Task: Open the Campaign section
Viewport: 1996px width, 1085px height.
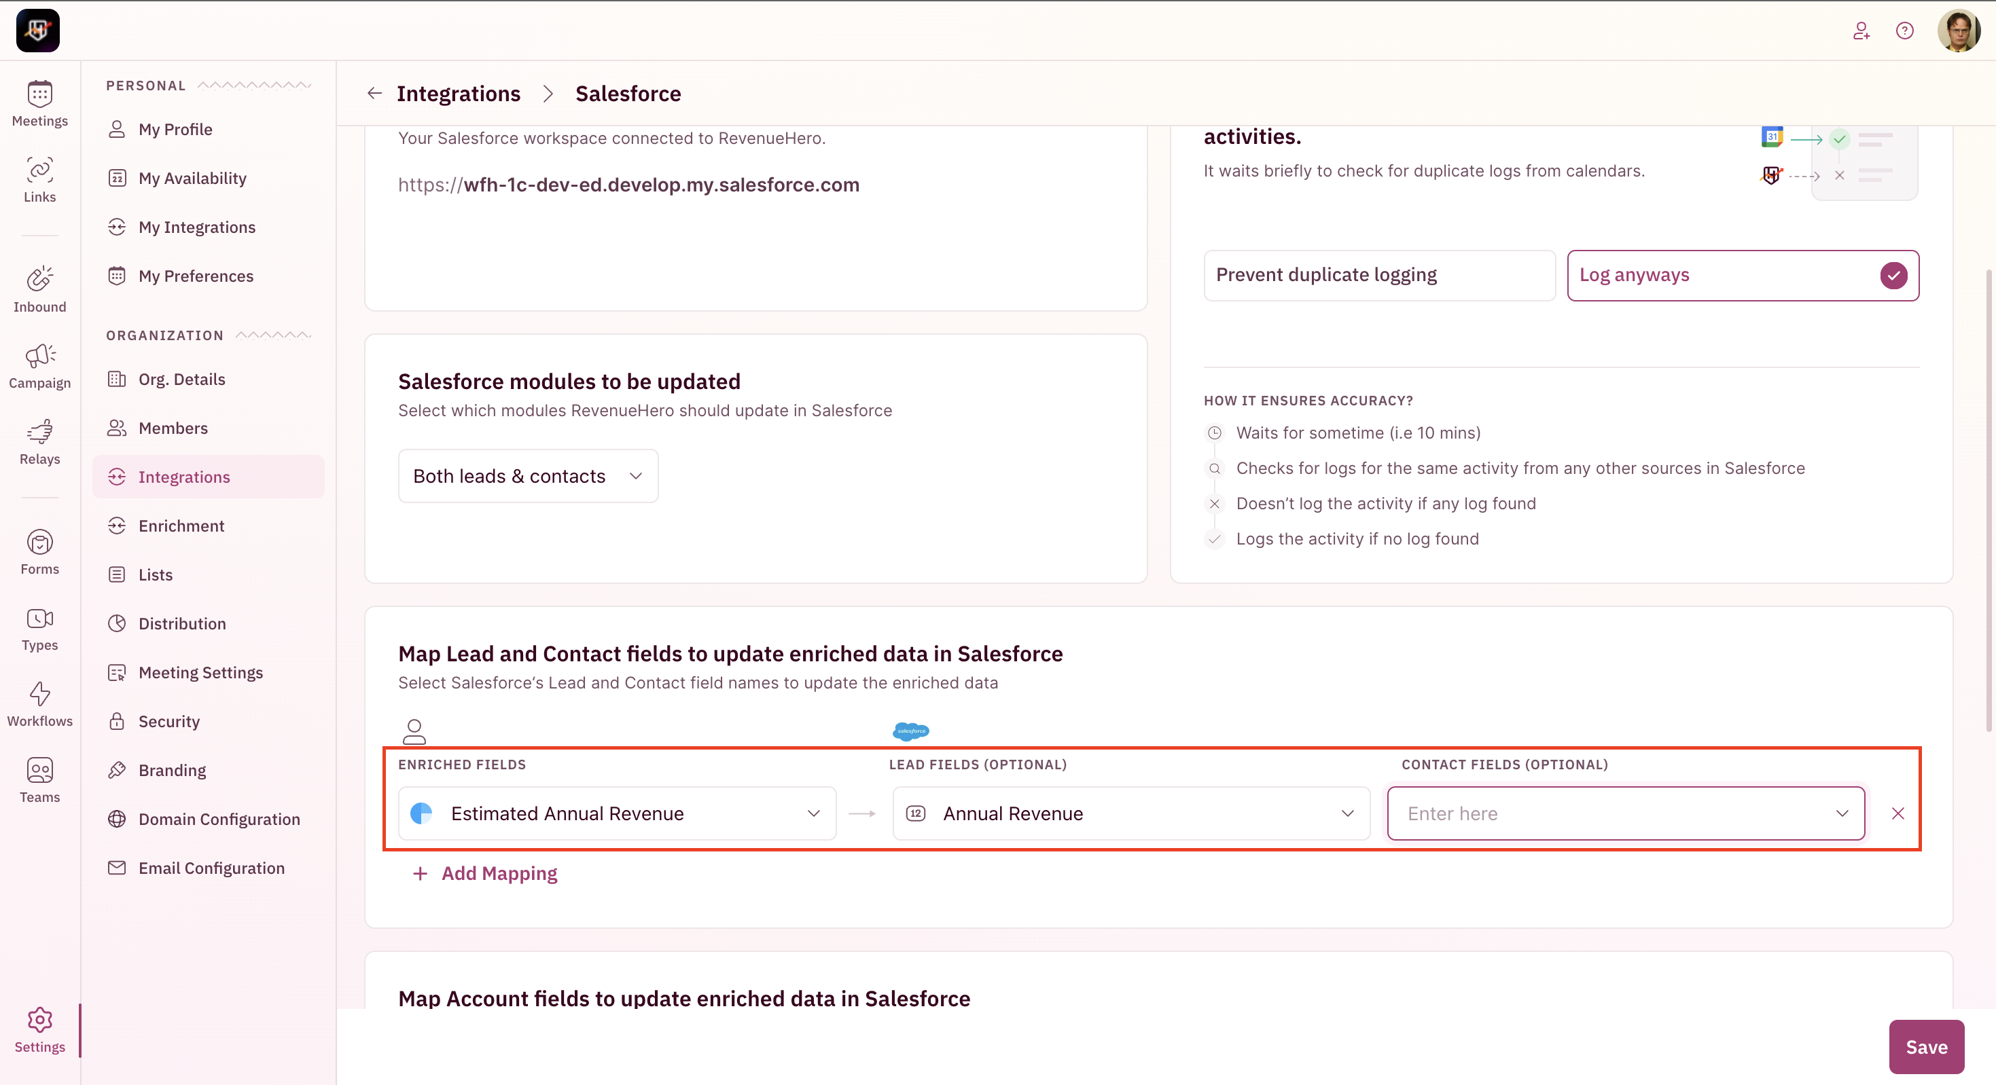Action: (x=39, y=365)
